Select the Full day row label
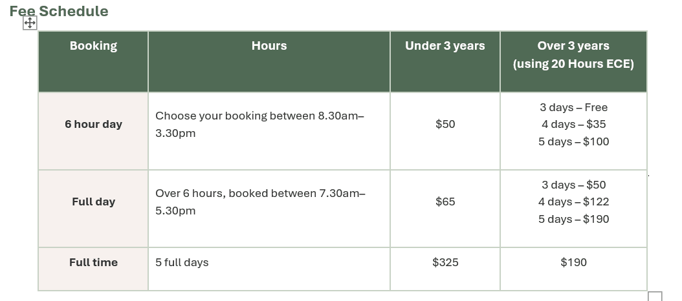Screen dimensions: 682x301 [93, 202]
